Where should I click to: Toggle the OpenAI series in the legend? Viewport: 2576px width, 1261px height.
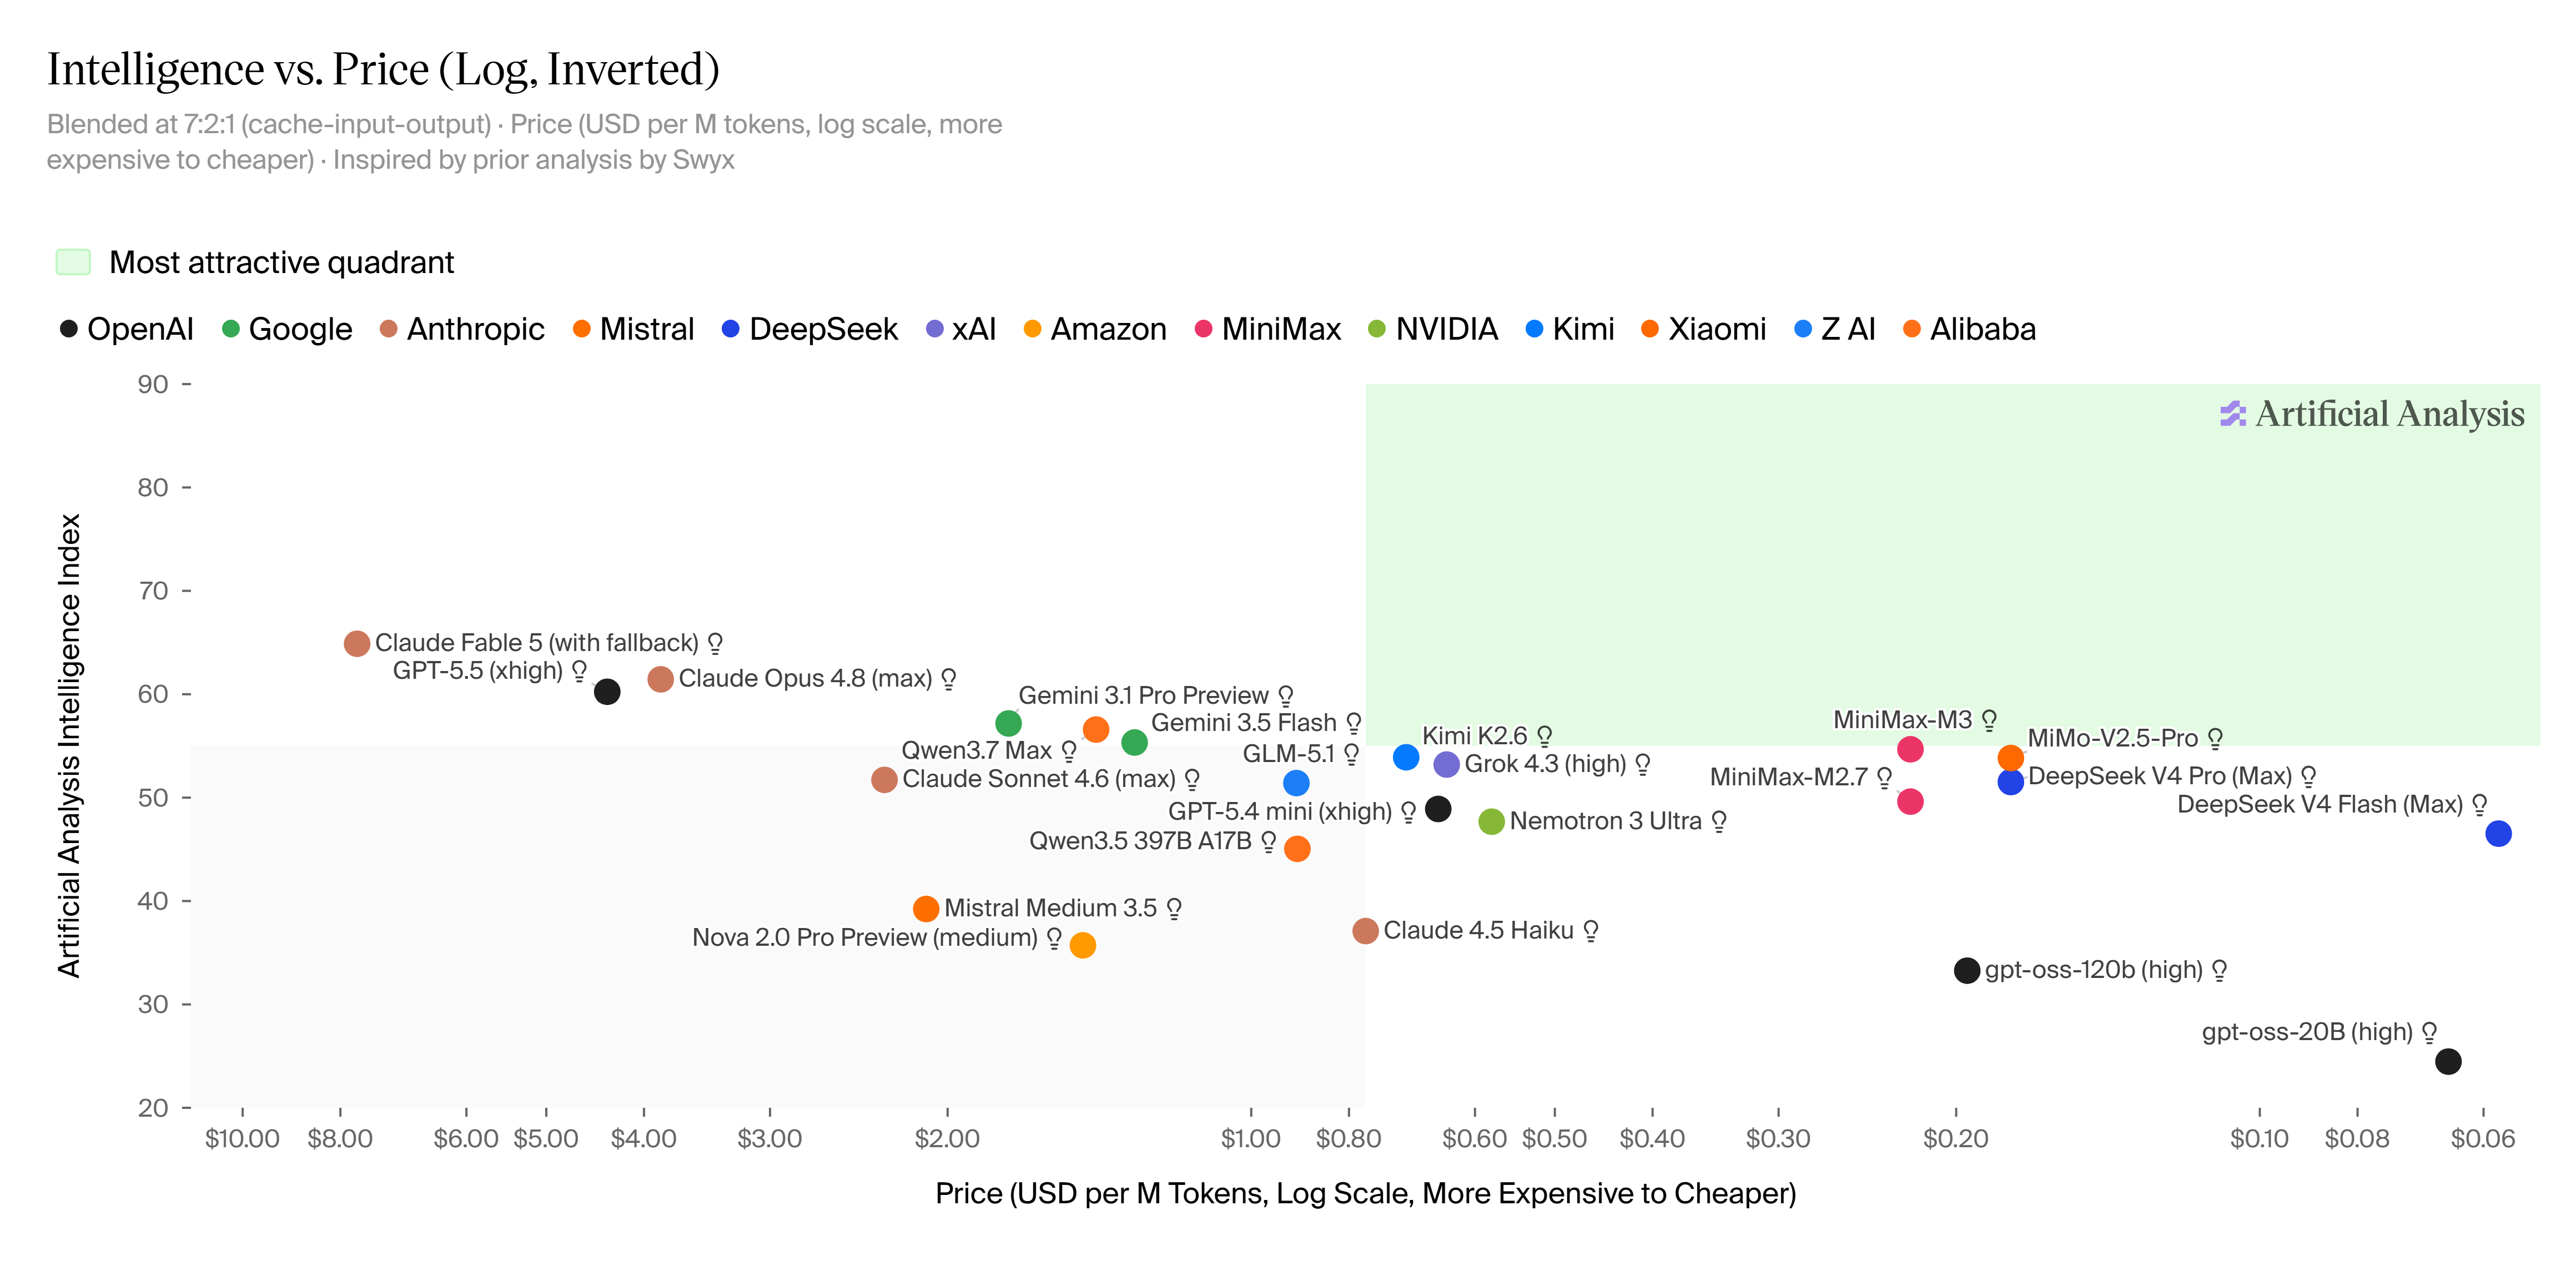click(x=126, y=329)
